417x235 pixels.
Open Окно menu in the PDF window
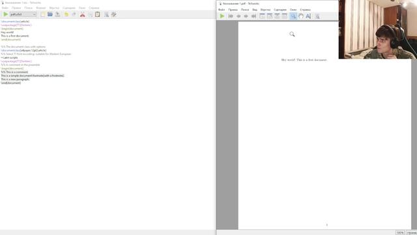[x=293, y=10]
